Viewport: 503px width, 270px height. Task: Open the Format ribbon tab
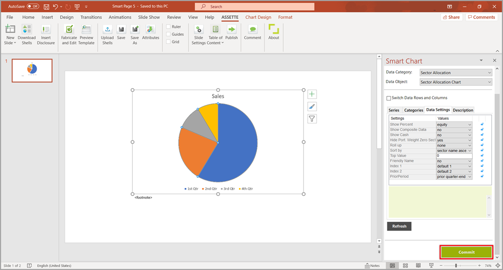click(x=285, y=17)
